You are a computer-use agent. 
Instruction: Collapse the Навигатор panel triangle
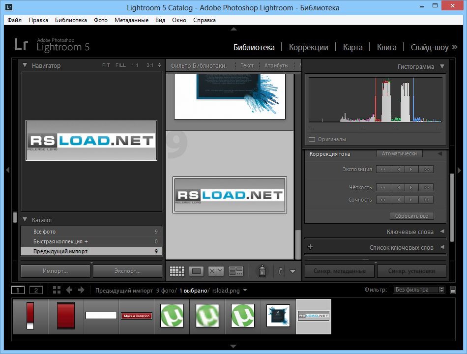25,65
